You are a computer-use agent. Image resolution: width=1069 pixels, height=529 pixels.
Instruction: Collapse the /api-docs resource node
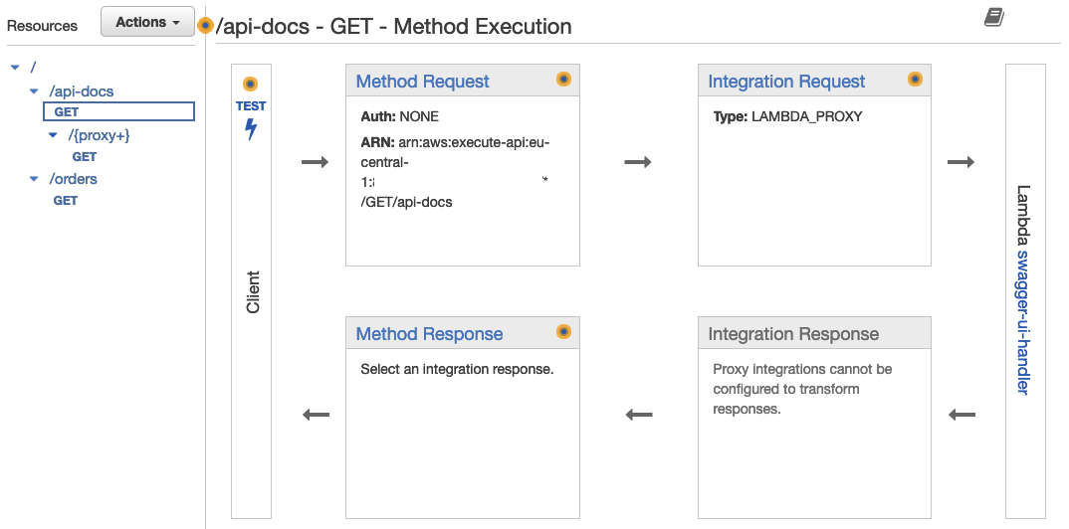tap(34, 91)
